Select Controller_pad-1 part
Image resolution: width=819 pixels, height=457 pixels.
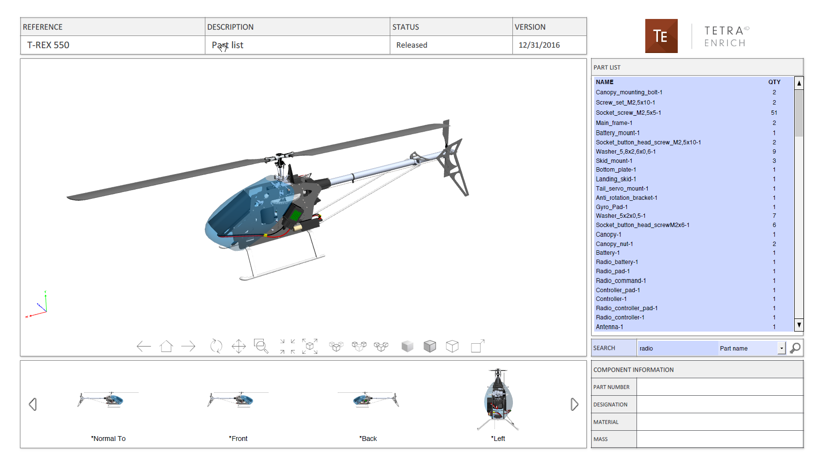(693, 290)
